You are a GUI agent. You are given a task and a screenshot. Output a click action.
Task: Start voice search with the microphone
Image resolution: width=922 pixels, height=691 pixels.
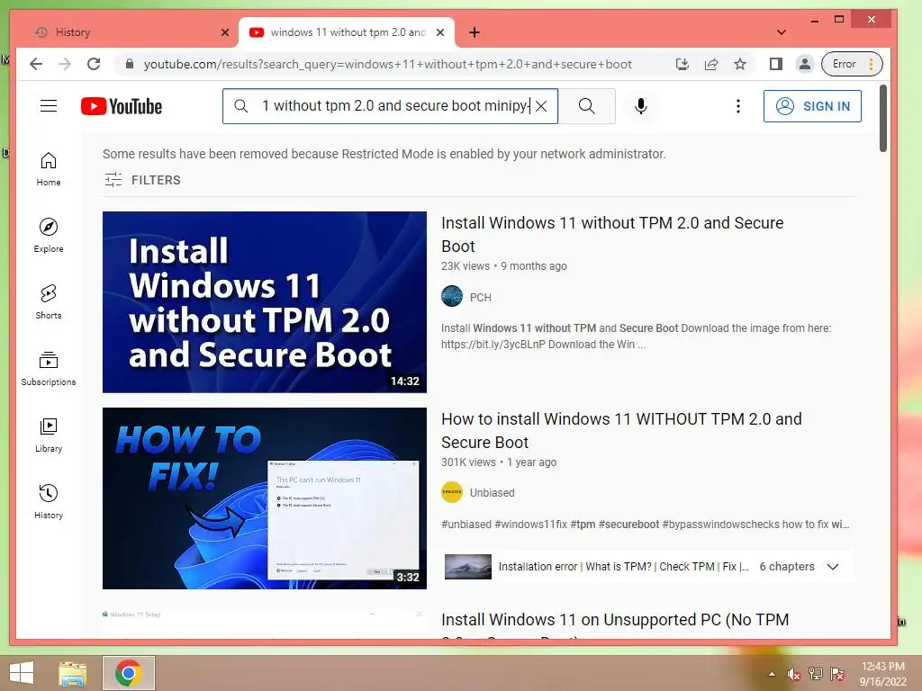coord(641,106)
